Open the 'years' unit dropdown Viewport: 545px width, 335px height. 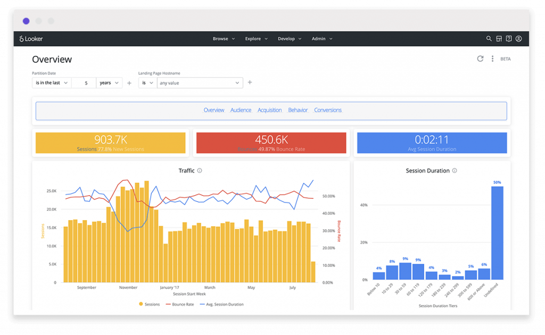coord(109,82)
